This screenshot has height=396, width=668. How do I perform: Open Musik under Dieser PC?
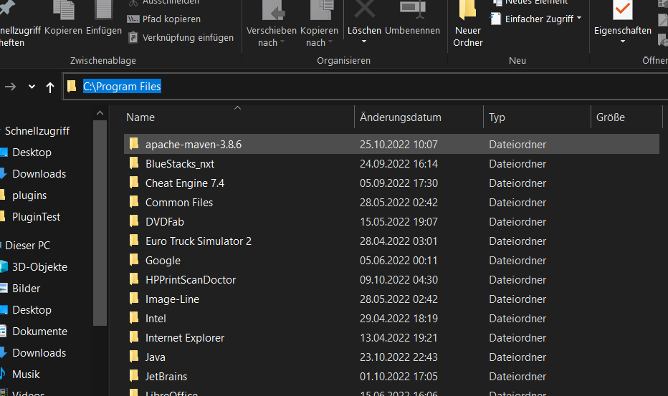pyautogui.click(x=26, y=375)
